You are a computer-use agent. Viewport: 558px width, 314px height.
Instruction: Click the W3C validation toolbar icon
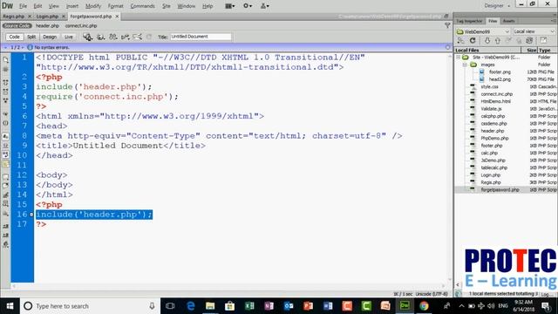pos(126,37)
